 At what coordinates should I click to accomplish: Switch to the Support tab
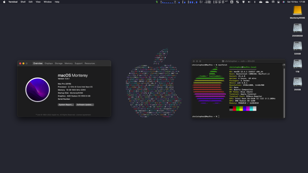pos(79,63)
